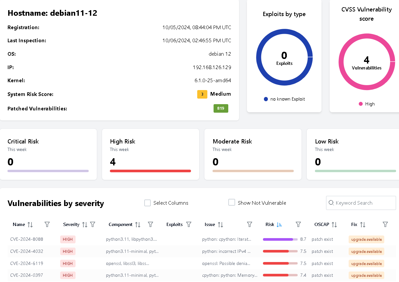The width and height of the screenshot is (399, 282).
Task: Sort the Component column
Action: coord(138,224)
